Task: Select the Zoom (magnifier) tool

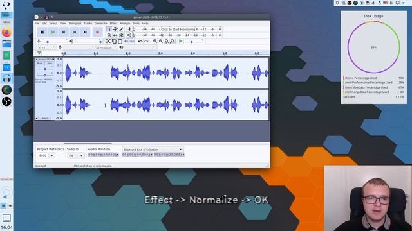Action: pos(109,35)
